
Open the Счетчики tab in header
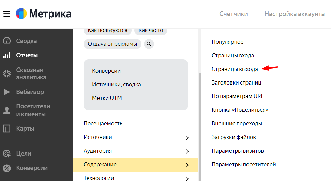[234, 14]
